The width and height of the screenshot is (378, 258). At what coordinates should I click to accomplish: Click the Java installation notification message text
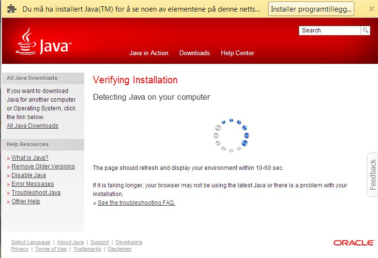click(x=141, y=9)
